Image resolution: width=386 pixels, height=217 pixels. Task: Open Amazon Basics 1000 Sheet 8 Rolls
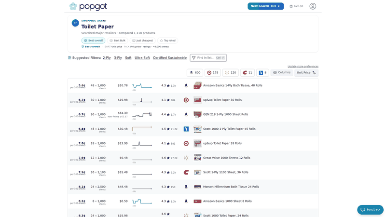coord(227,201)
